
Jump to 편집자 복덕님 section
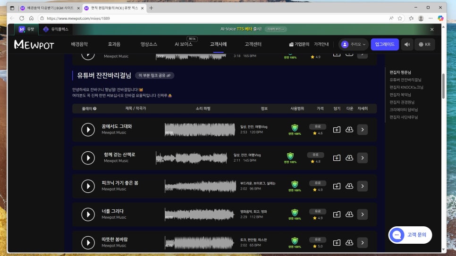coord(400,95)
